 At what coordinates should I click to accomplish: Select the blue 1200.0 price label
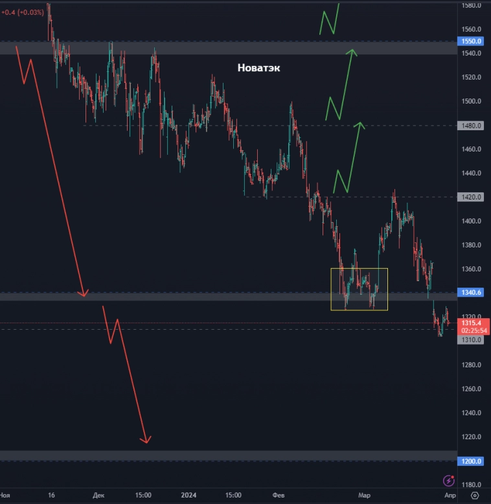pos(471,461)
